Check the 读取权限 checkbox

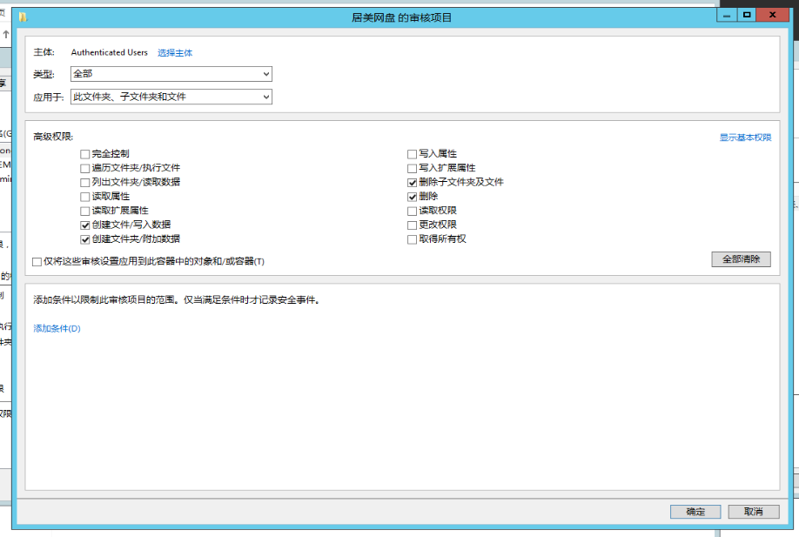pos(413,211)
